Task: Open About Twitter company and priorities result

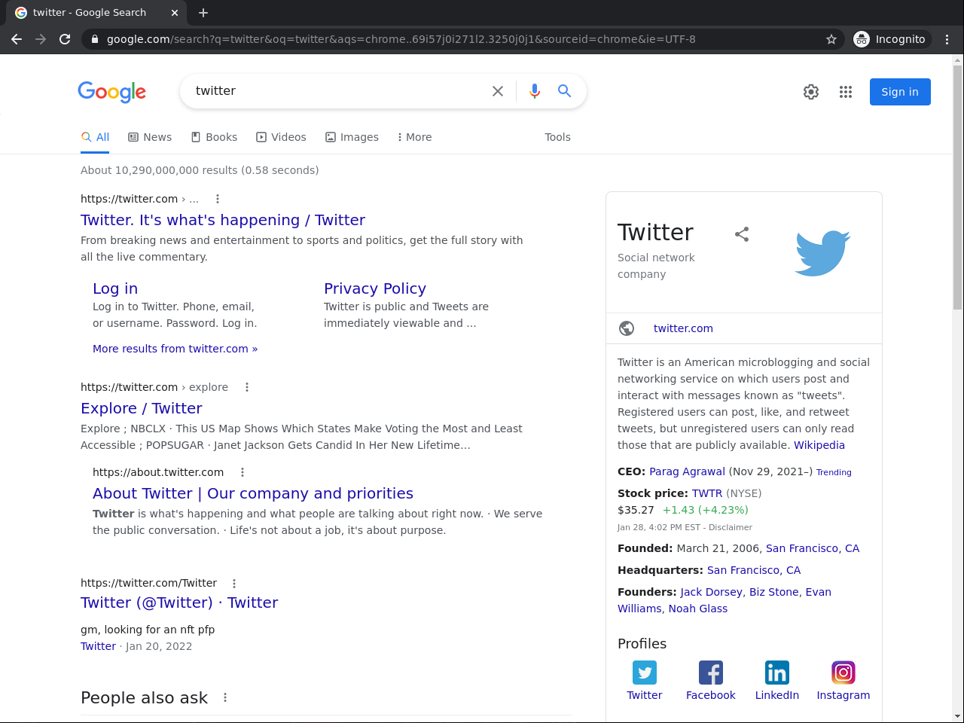Action: pos(253,493)
